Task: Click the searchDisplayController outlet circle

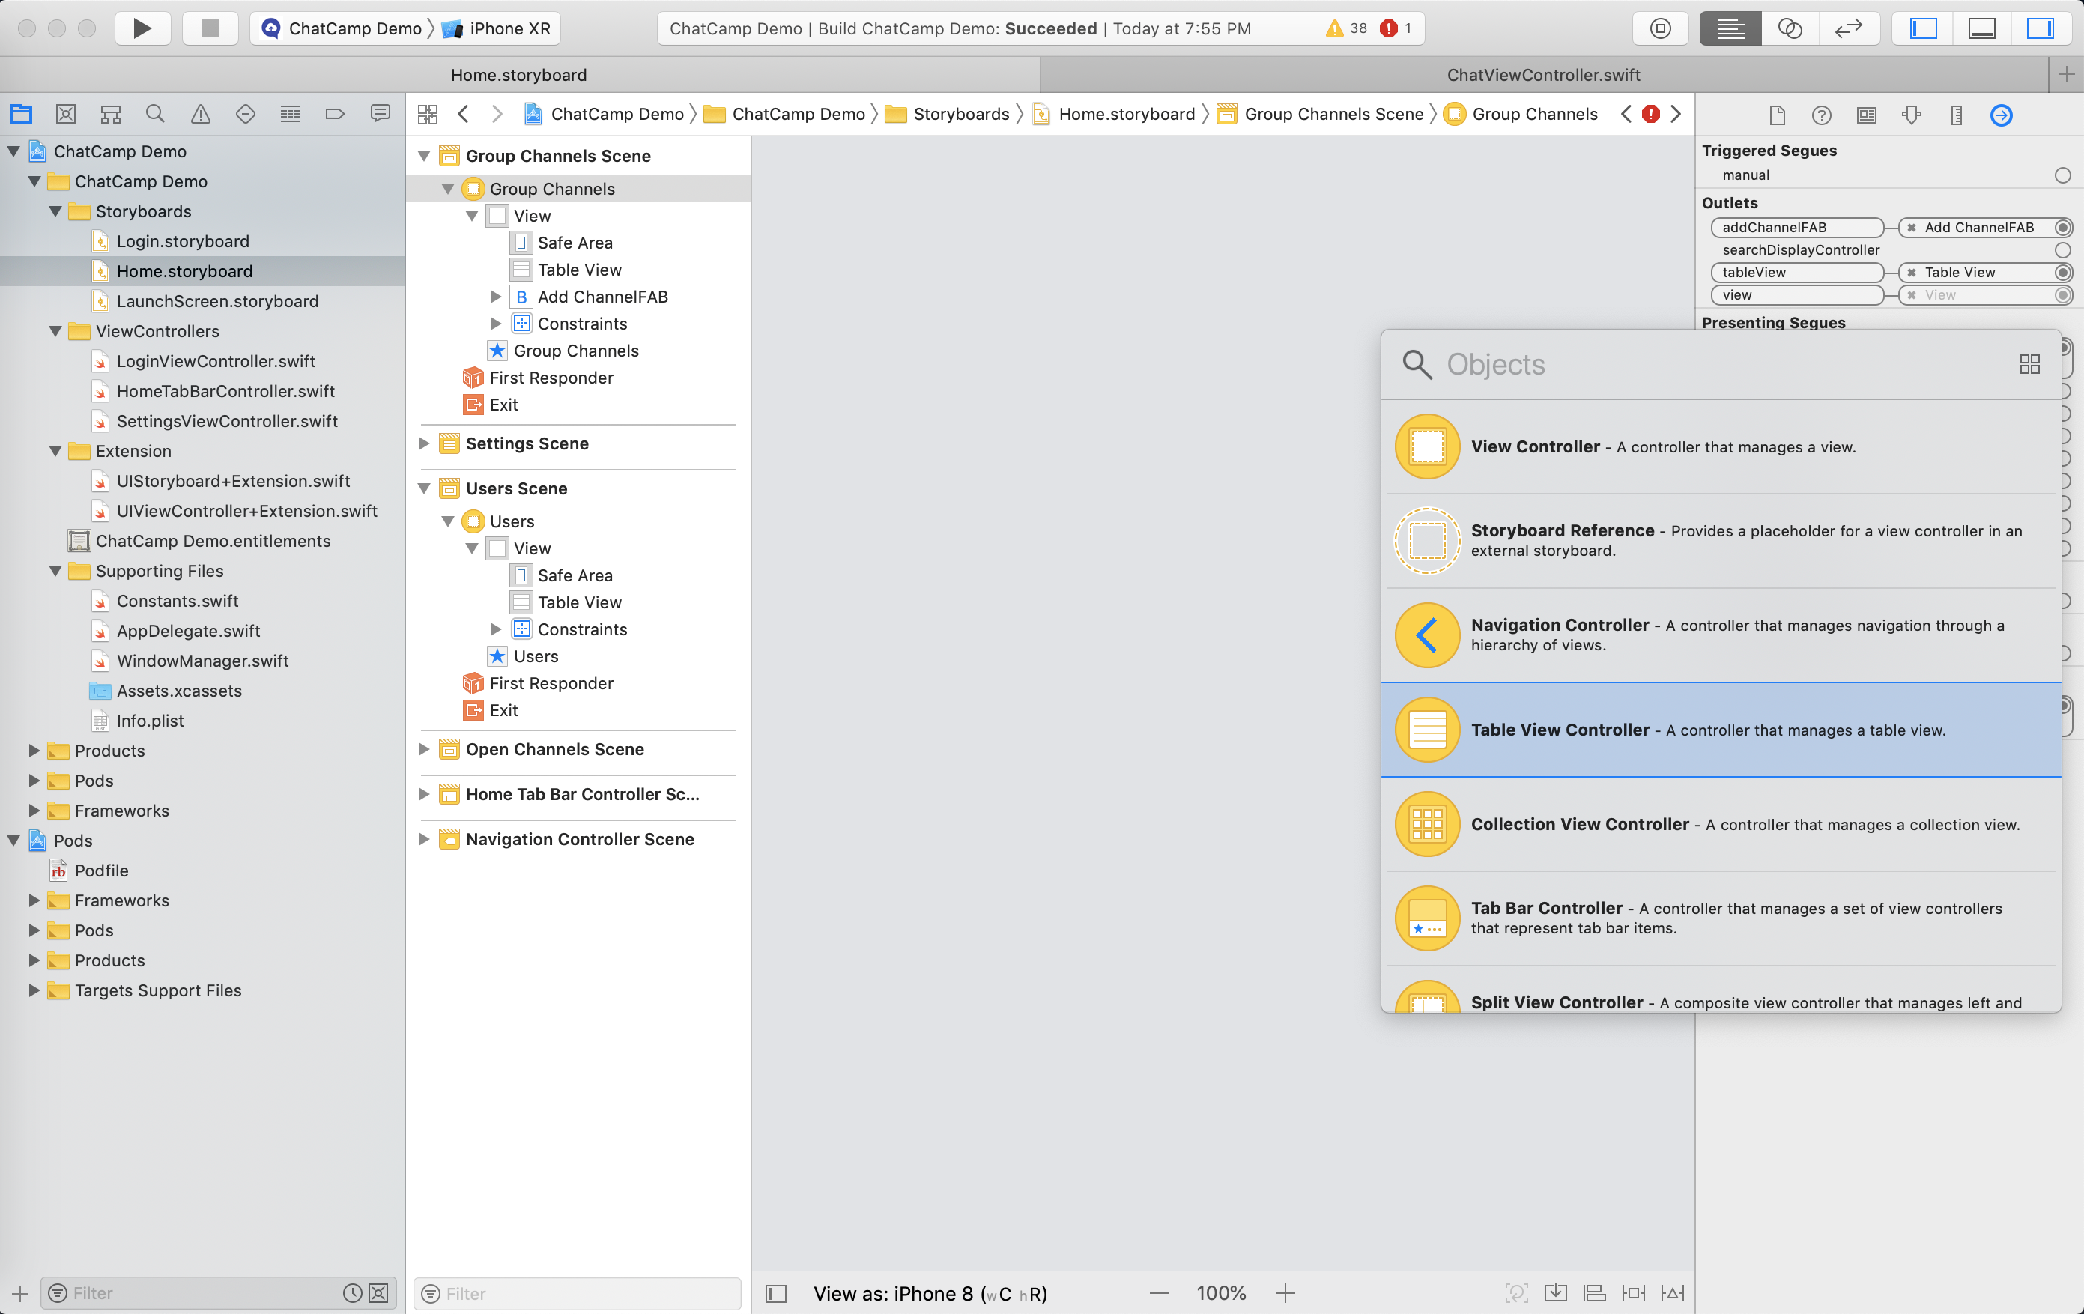Action: pyautogui.click(x=2063, y=250)
